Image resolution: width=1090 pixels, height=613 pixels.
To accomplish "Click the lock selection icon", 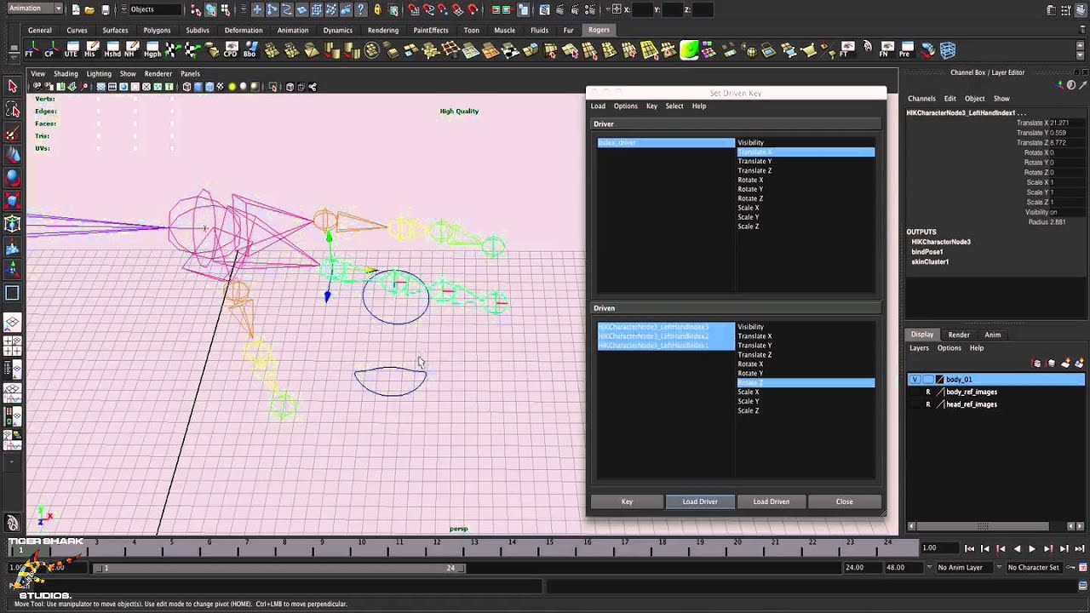I will click(x=379, y=9).
